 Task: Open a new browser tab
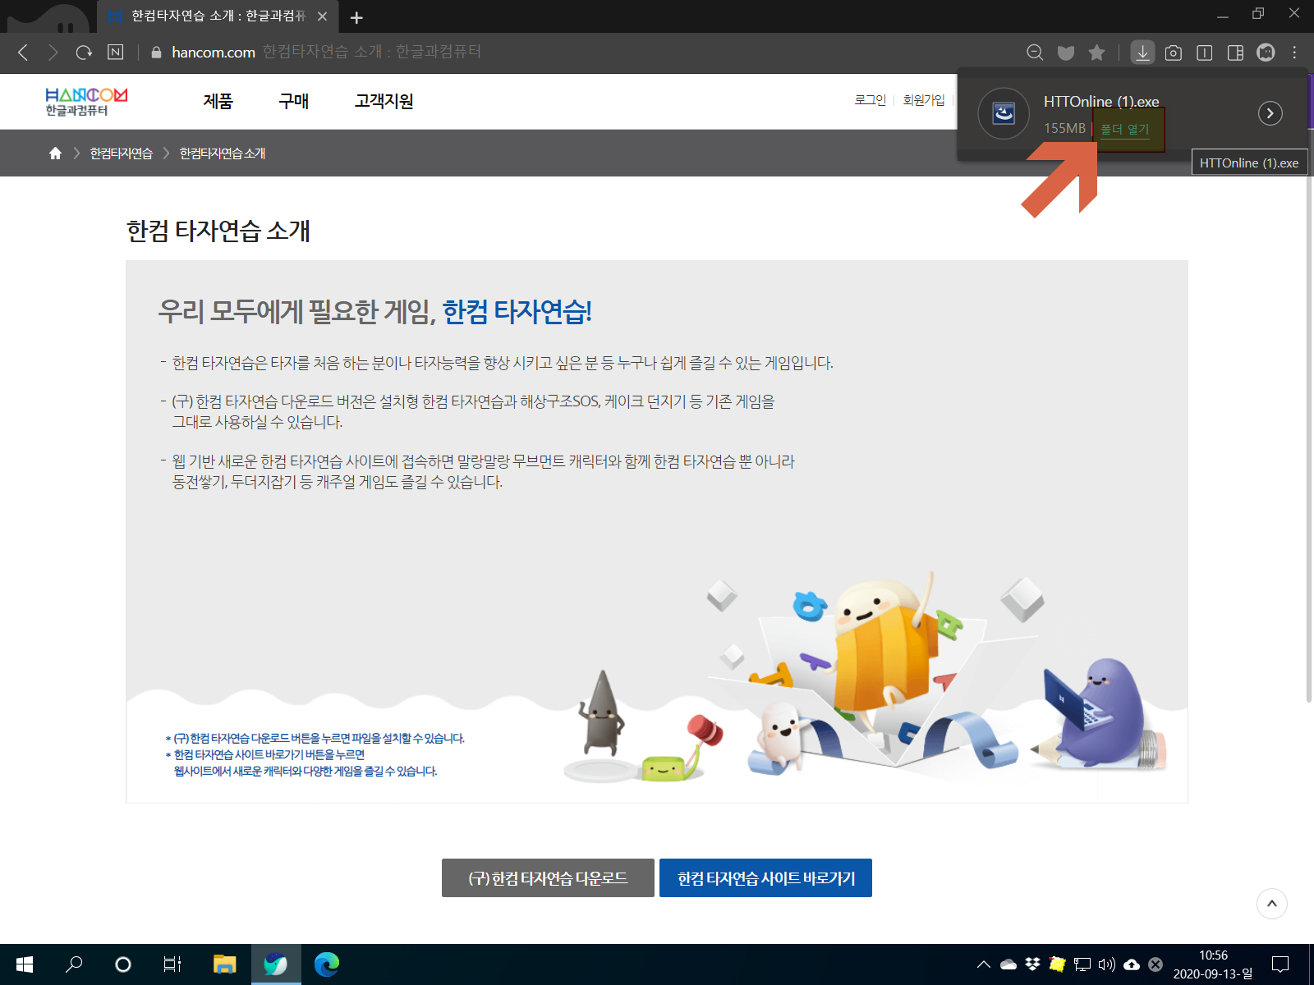tap(356, 17)
